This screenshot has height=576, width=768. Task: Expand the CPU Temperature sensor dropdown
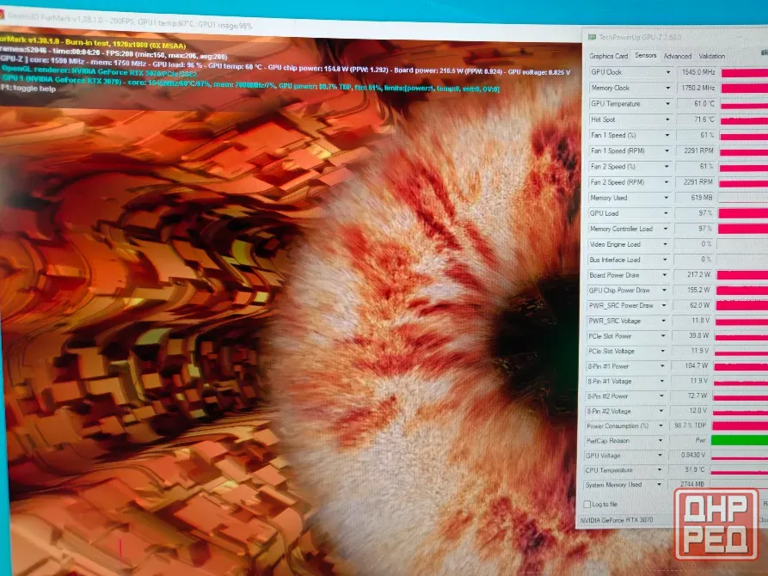660,470
